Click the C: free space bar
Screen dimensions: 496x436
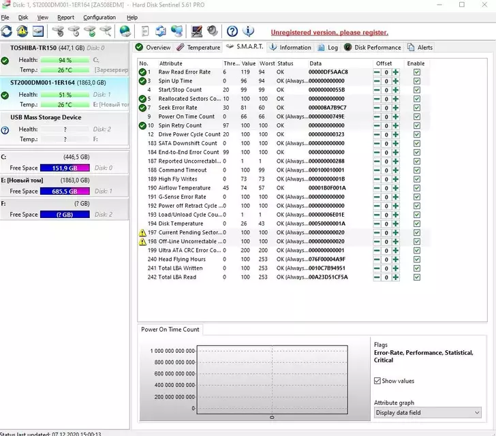tap(65, 168)
